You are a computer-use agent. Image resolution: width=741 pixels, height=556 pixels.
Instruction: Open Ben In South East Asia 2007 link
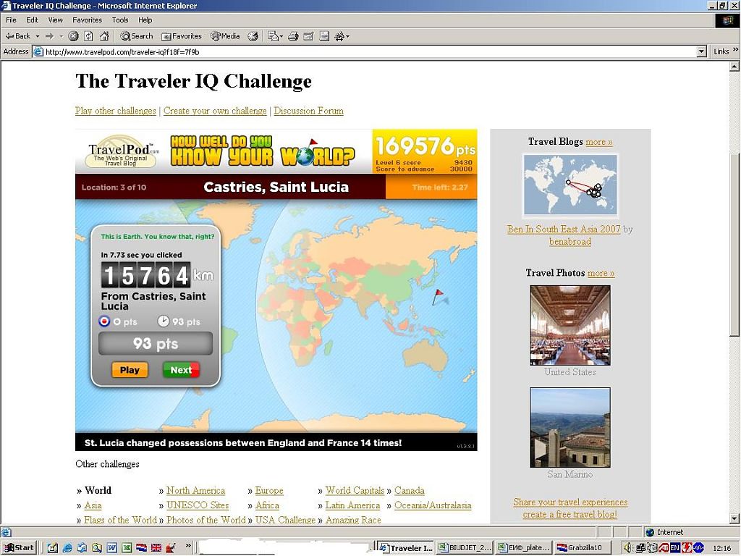tap(563, 229)
